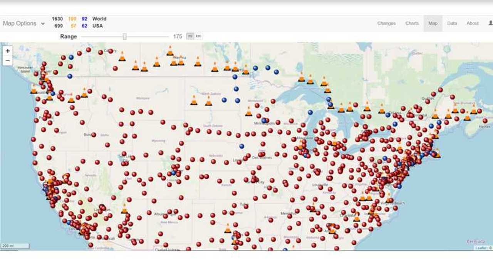Open the Charts page
The width and height of the screenshot is (493, 277).
click(411, 23)
